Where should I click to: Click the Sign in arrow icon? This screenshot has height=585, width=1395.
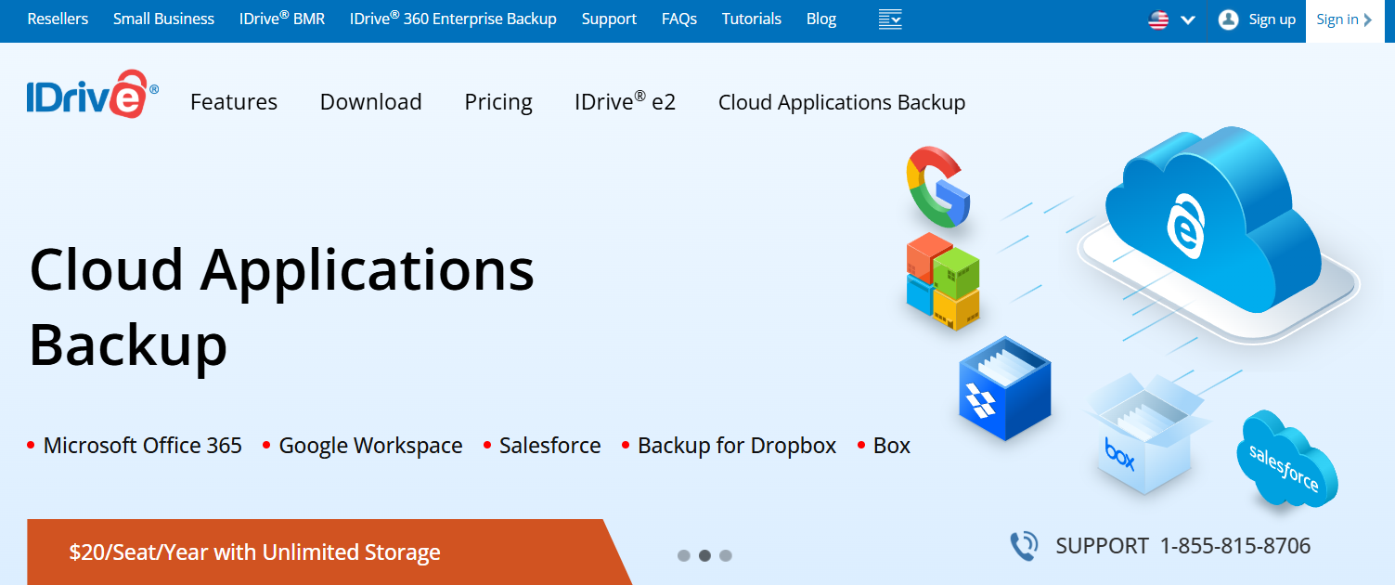coord(1367,19)
